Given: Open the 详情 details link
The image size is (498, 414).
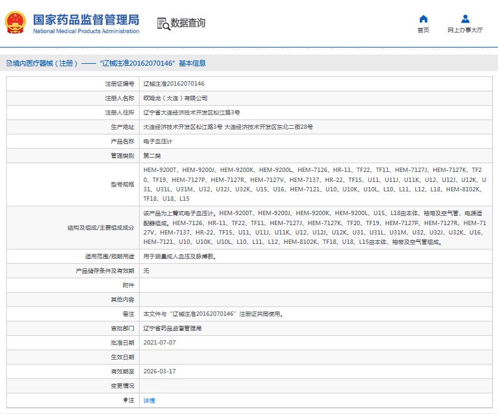Looking at the screenshot, I should click(x=149, y=400).
